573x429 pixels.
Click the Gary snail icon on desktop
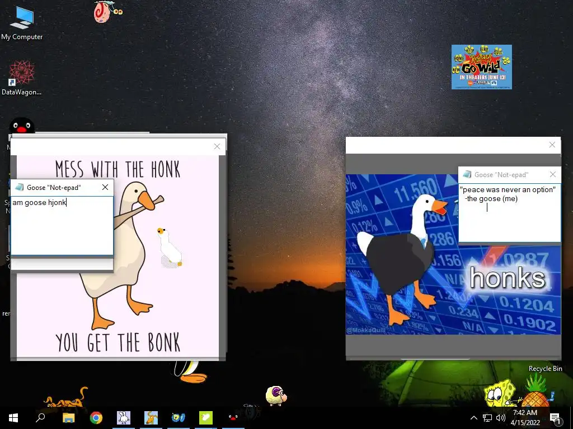107,12
